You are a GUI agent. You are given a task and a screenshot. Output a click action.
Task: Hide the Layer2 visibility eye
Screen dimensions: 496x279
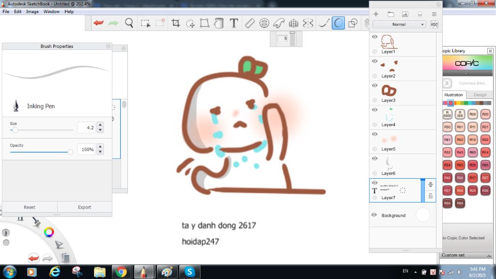pyautogui.click(x=374, y=61)
